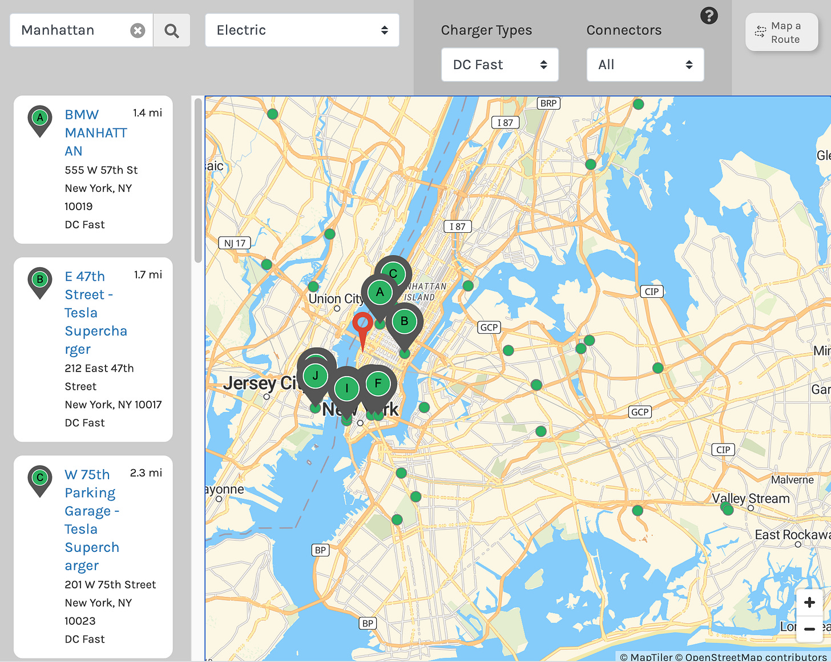Screen dimensions: 831x662
Task: Select map pin F on the map
Action: coord(378,384)
